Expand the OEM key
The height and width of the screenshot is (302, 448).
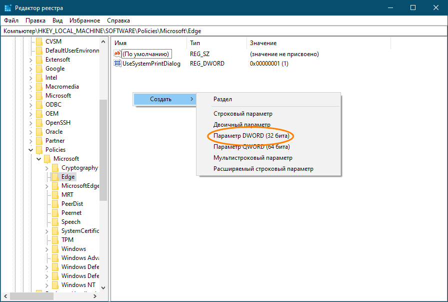31,114
